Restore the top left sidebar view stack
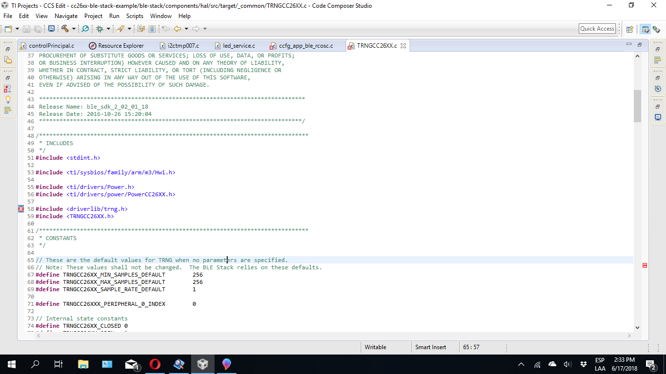Screen dimensions: 666x374 point(8,49)
